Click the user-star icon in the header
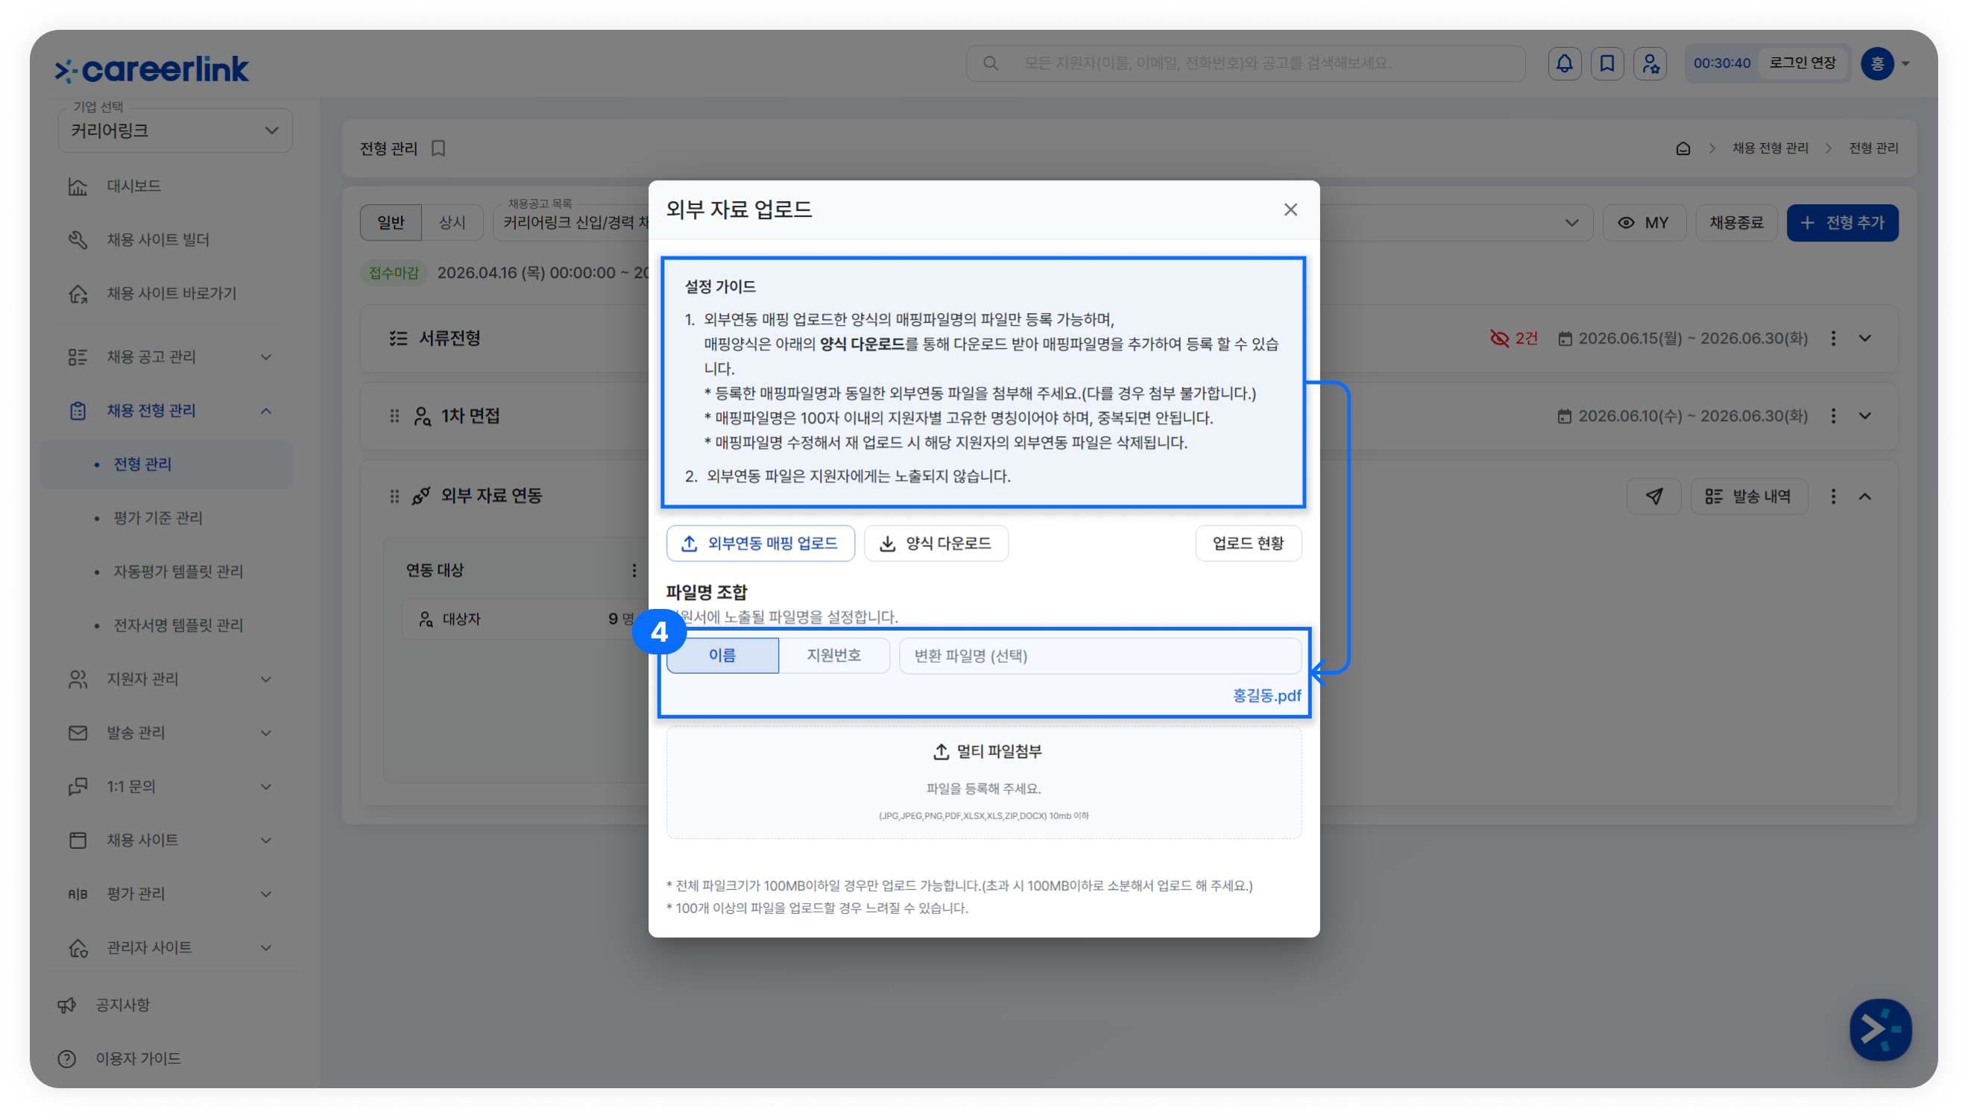The image size is (1968, 1118). 1650,64
